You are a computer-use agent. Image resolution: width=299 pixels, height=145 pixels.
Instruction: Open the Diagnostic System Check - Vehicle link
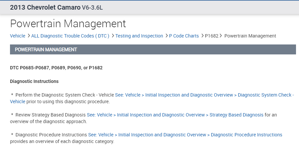point(204,95)
